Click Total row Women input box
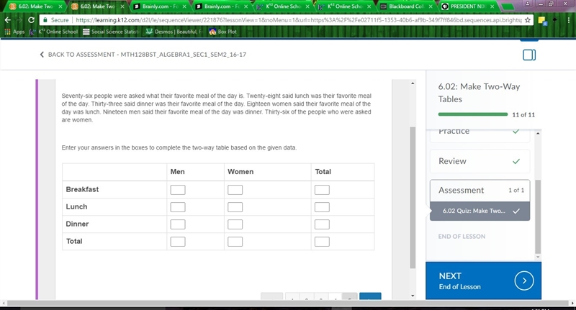This screenshot has width=576, height=310. coord(235,242)
